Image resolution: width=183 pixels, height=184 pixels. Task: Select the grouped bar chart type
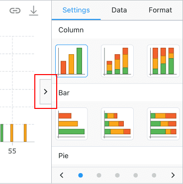72,124
